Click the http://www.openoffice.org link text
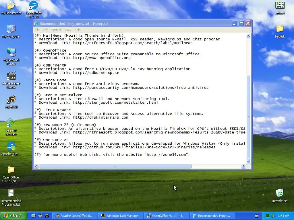Image resolution: width=294 pixels, height=220 pixels. [x=102, y=58]
